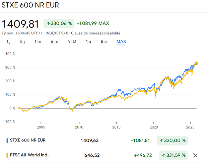This screenshot has height=168, width=208.
Task: Show year-to-date YTD range
Action: click(72, 41)
